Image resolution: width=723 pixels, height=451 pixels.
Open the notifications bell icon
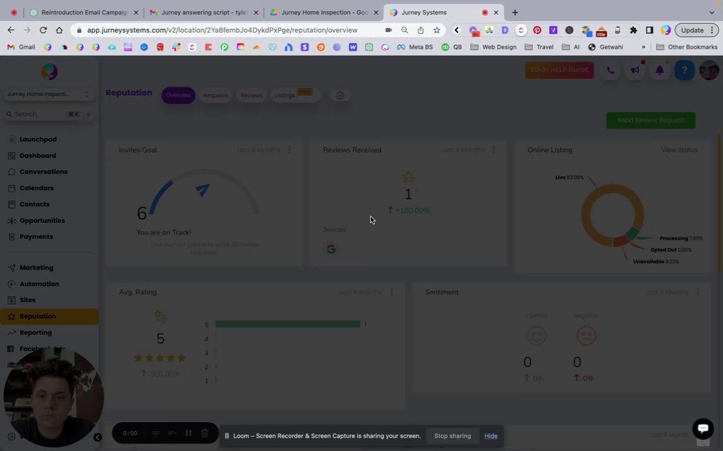[x=660, y=70]
